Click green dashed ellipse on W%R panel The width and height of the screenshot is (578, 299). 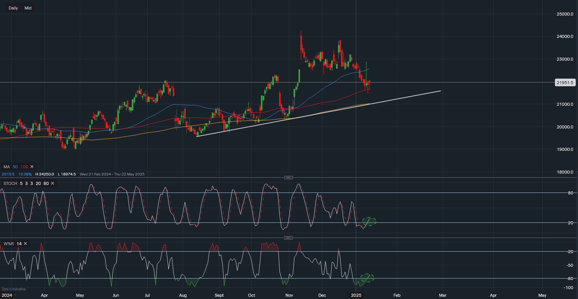(x=367, y=278)
